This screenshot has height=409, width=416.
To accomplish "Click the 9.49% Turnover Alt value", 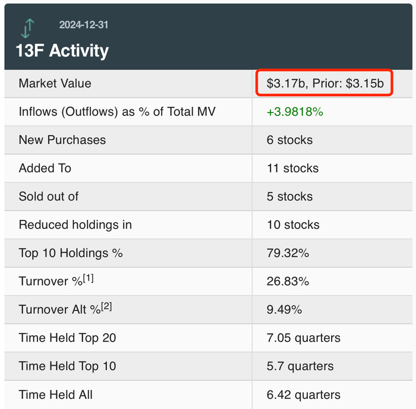I will (x=284, y=310).
